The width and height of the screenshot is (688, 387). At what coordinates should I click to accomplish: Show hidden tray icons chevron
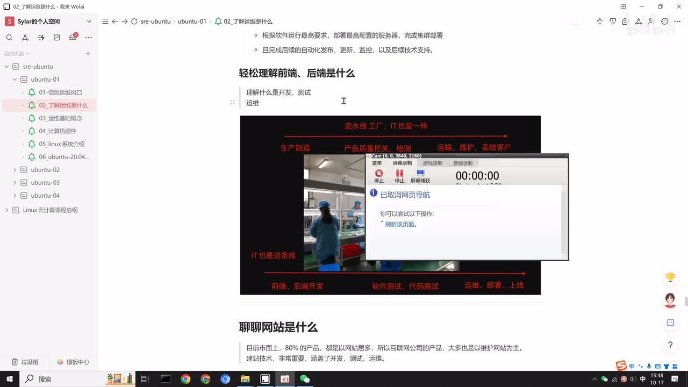[x=594, y=379]
